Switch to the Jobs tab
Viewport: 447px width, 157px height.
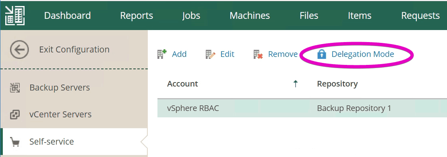point(191,16)
